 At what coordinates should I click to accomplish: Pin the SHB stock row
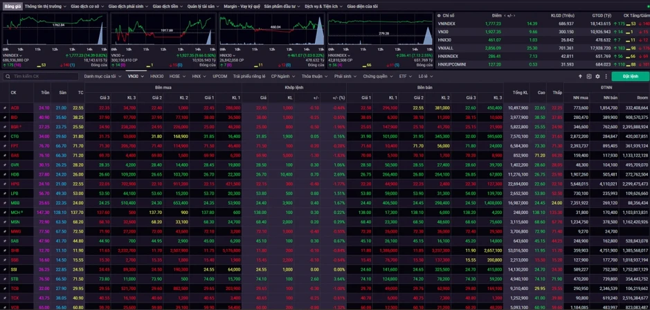(x=5, y=250)
